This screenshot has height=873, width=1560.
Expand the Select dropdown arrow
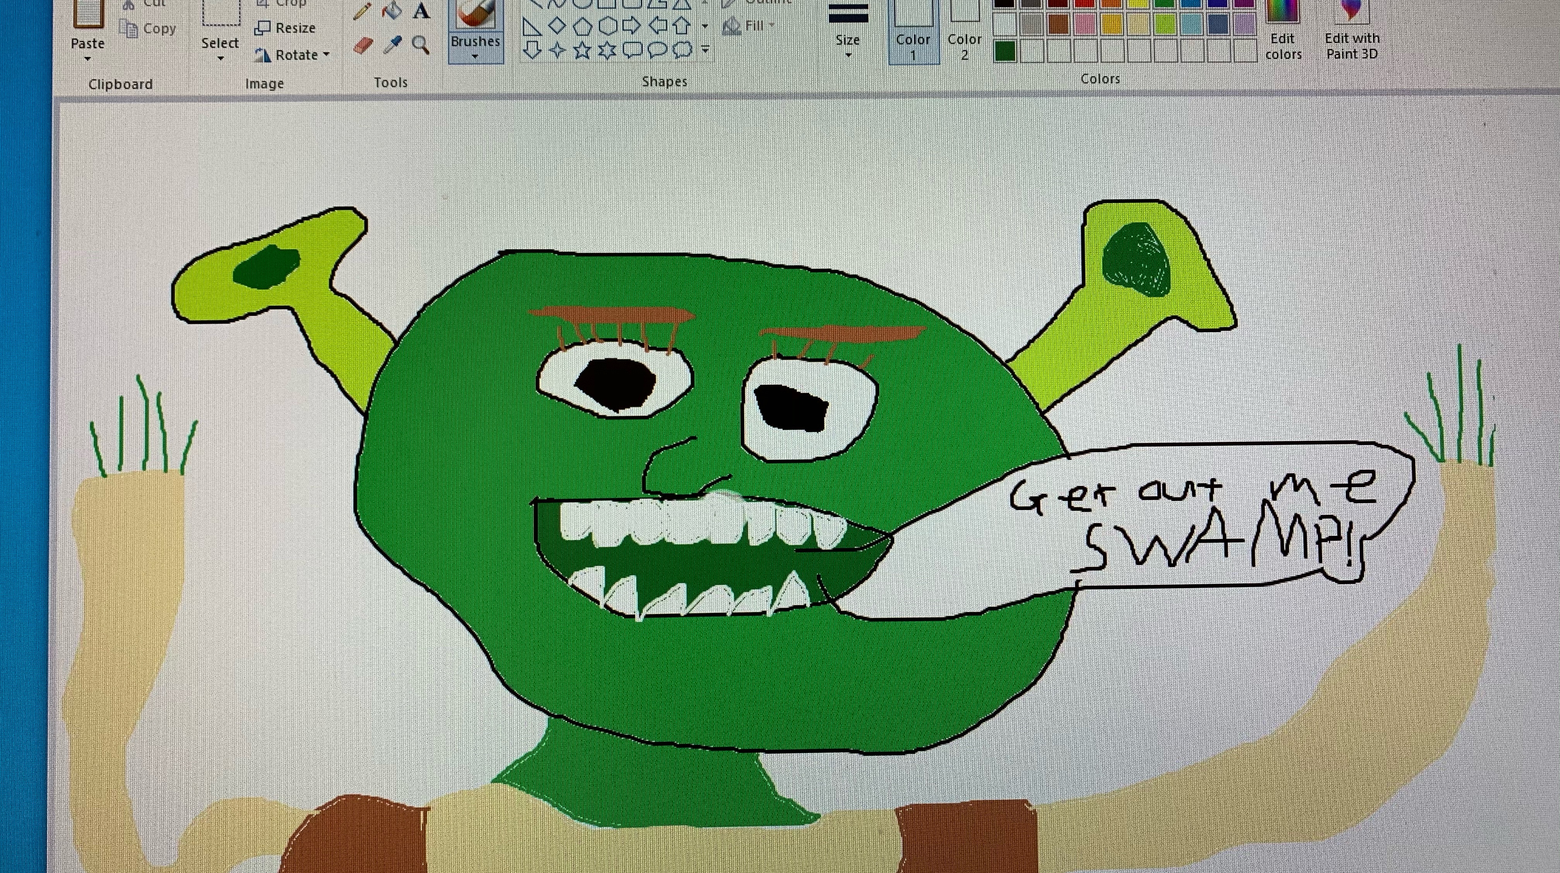[221, 58]
